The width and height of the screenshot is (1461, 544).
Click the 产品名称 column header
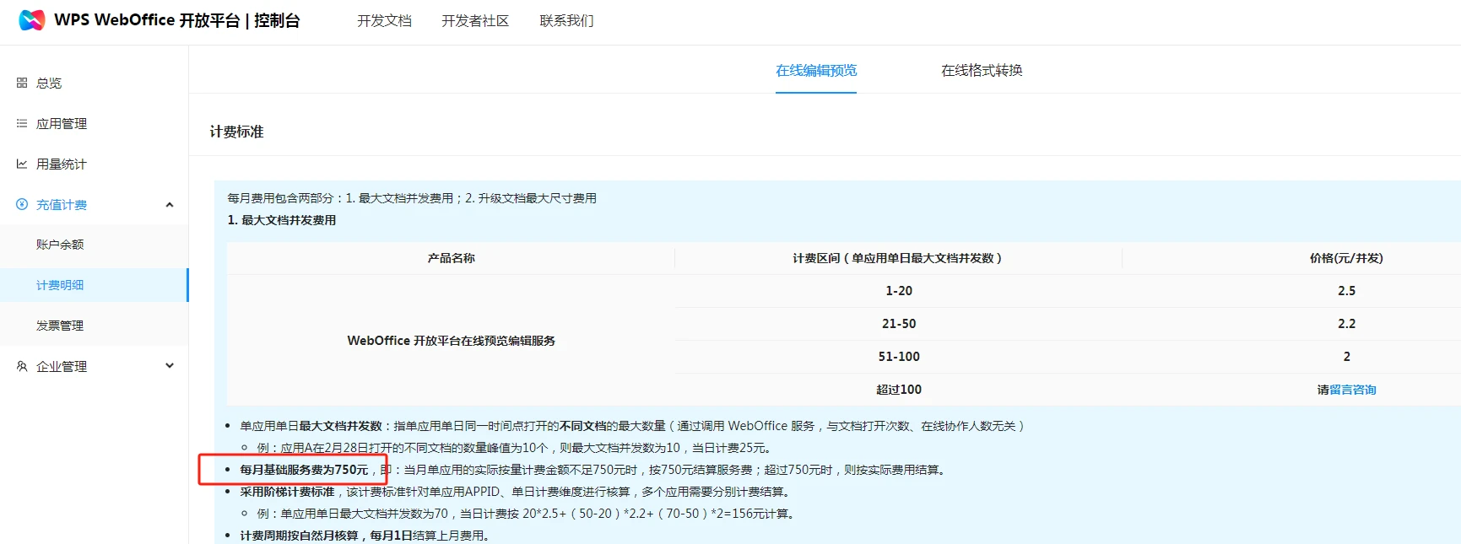[451, 258]
